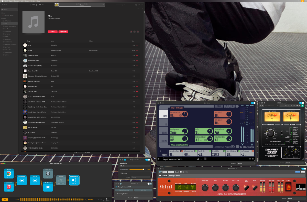Click MixHead hamburger menu icon
This screenshot has width=307, height=202.
click(x=160, y=175)
